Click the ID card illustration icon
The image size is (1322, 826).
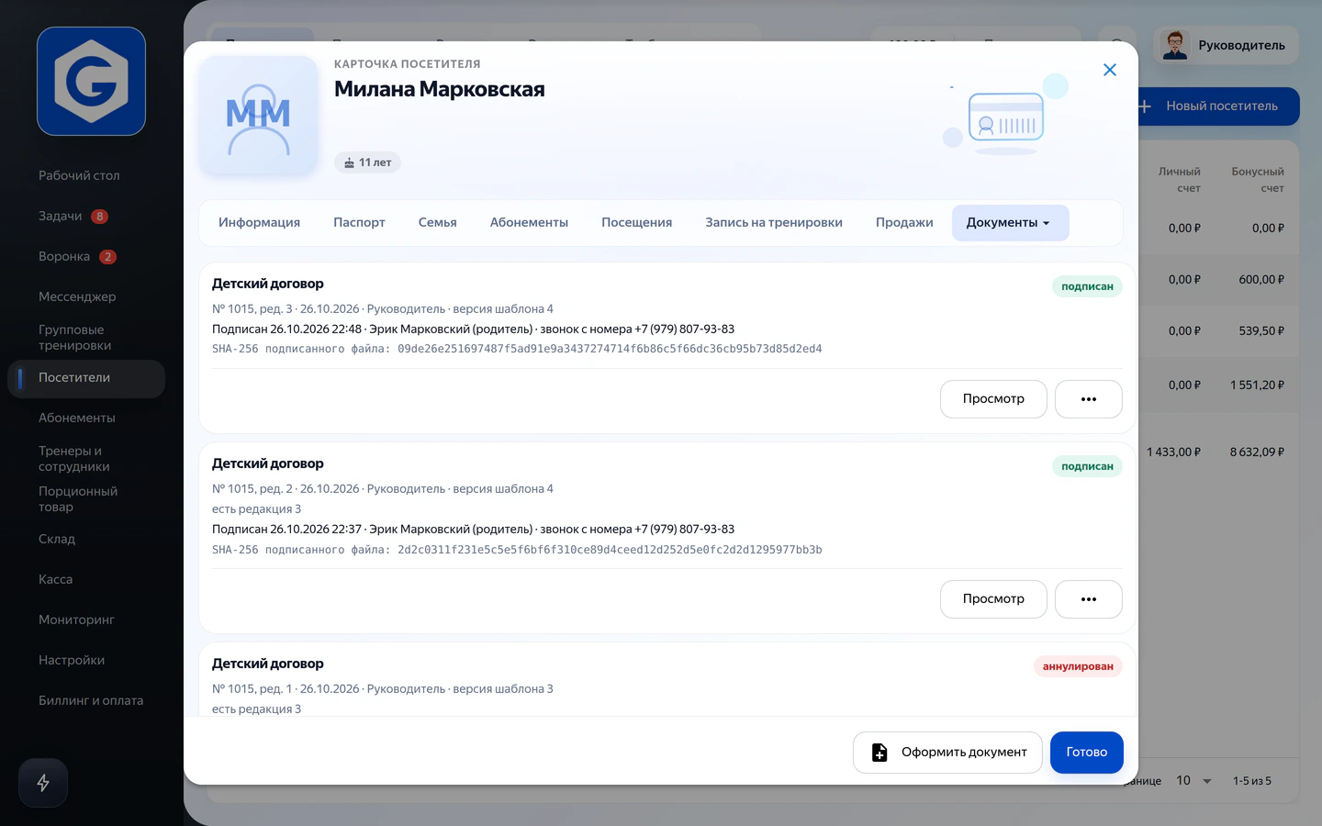click(x=1006, y=117)
